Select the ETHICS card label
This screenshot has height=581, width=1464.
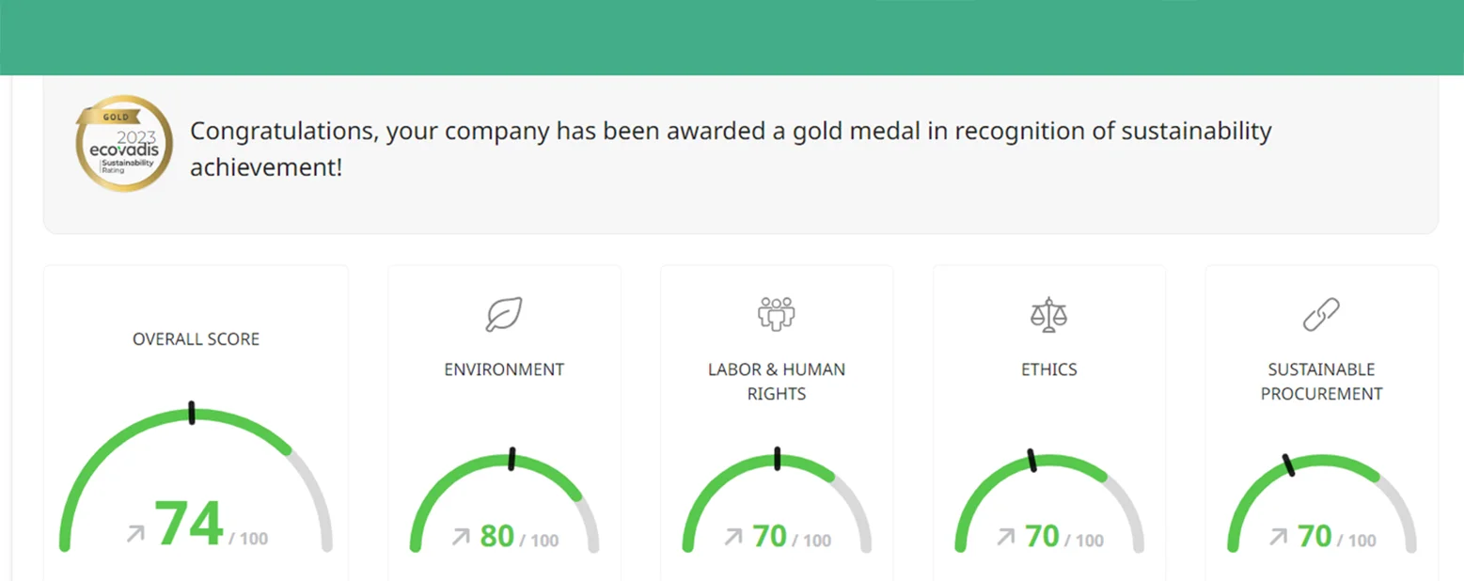click(1048, 369)
